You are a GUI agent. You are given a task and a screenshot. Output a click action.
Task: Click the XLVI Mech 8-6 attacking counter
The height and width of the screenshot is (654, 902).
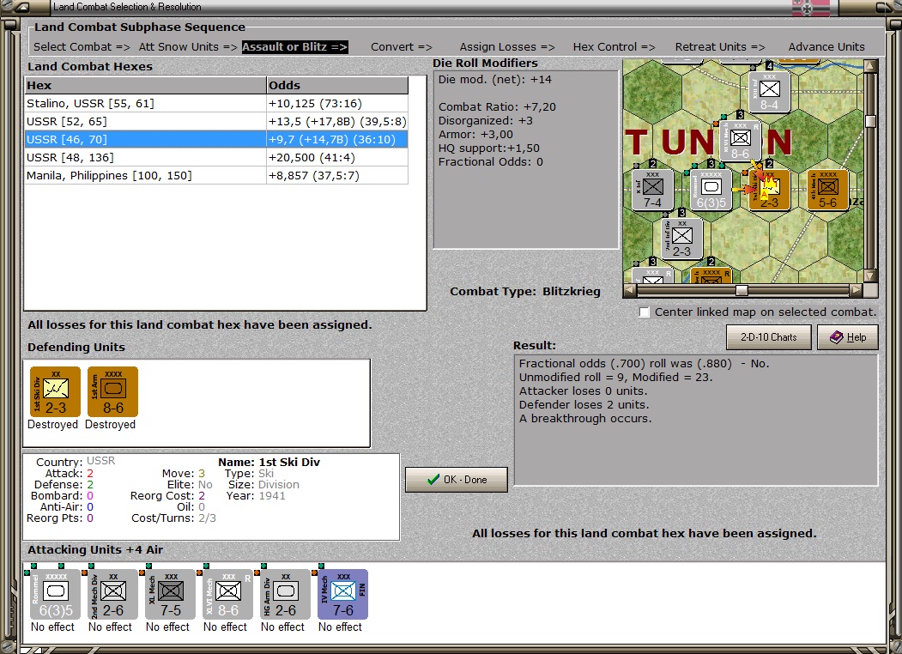coord(227,594)
